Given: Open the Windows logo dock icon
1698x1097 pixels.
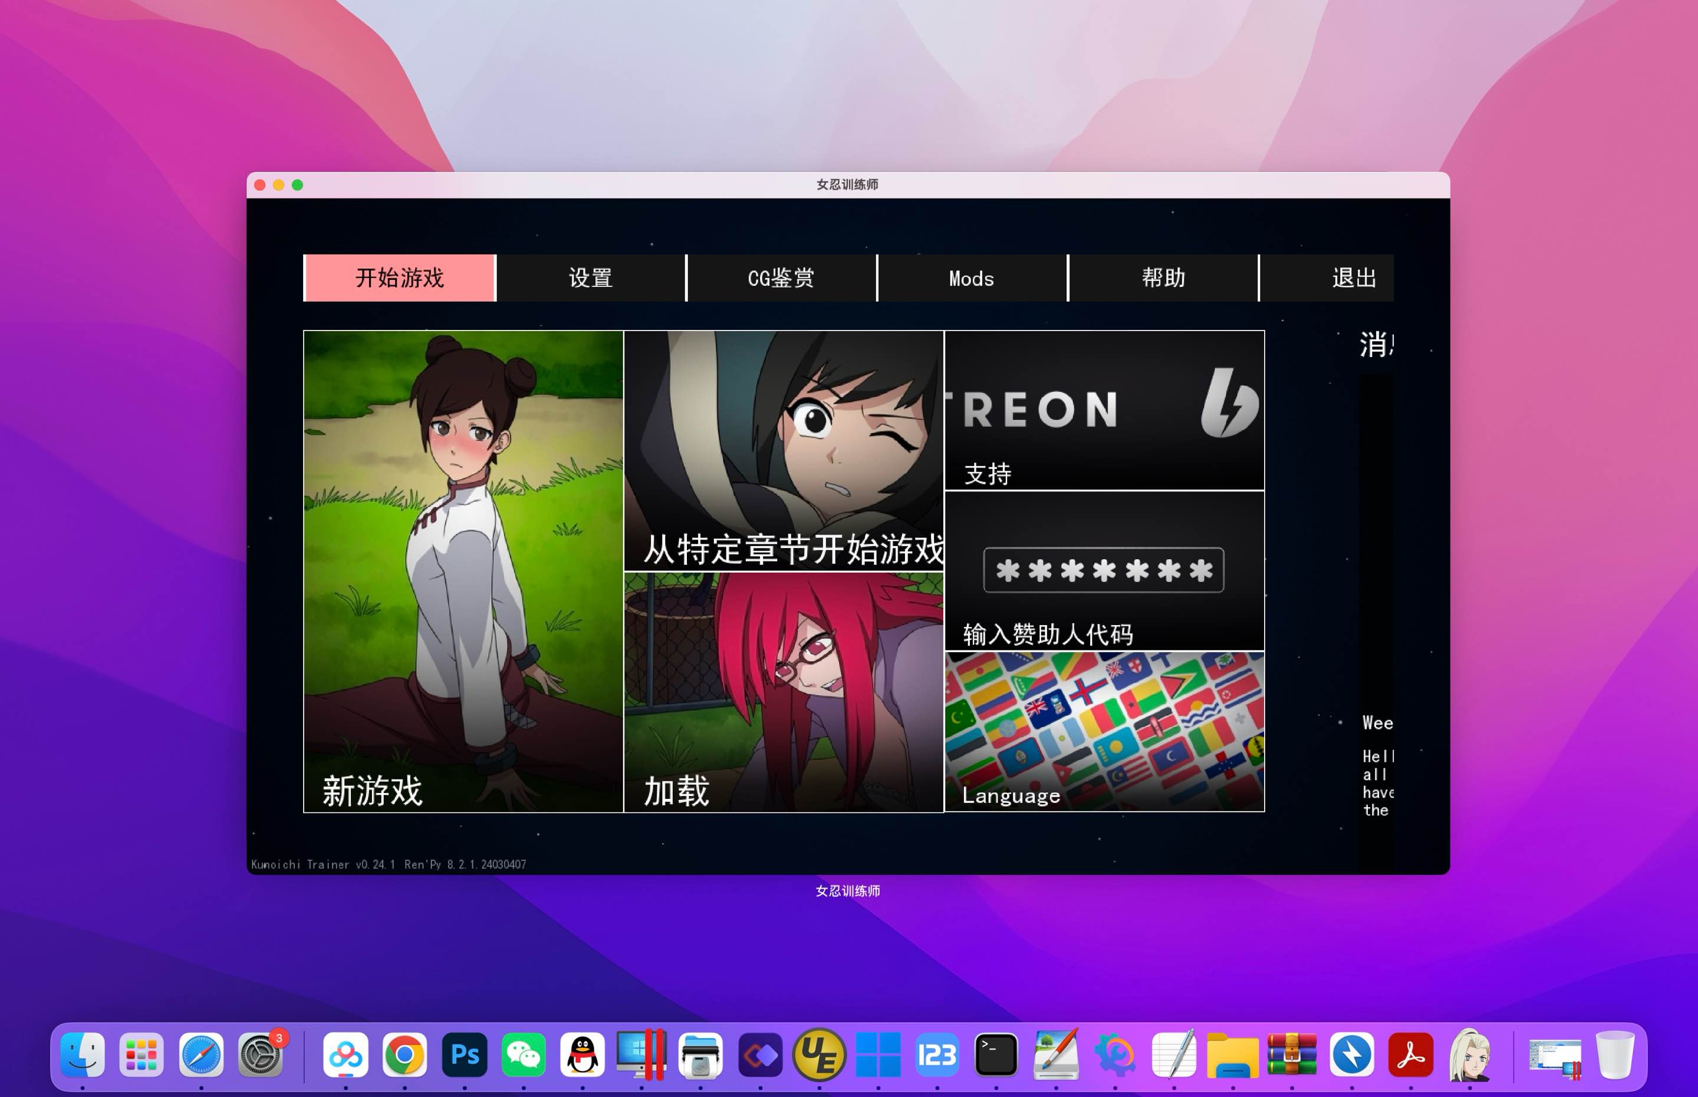Looking at the screenshot, I should [x=878, y=1054].
